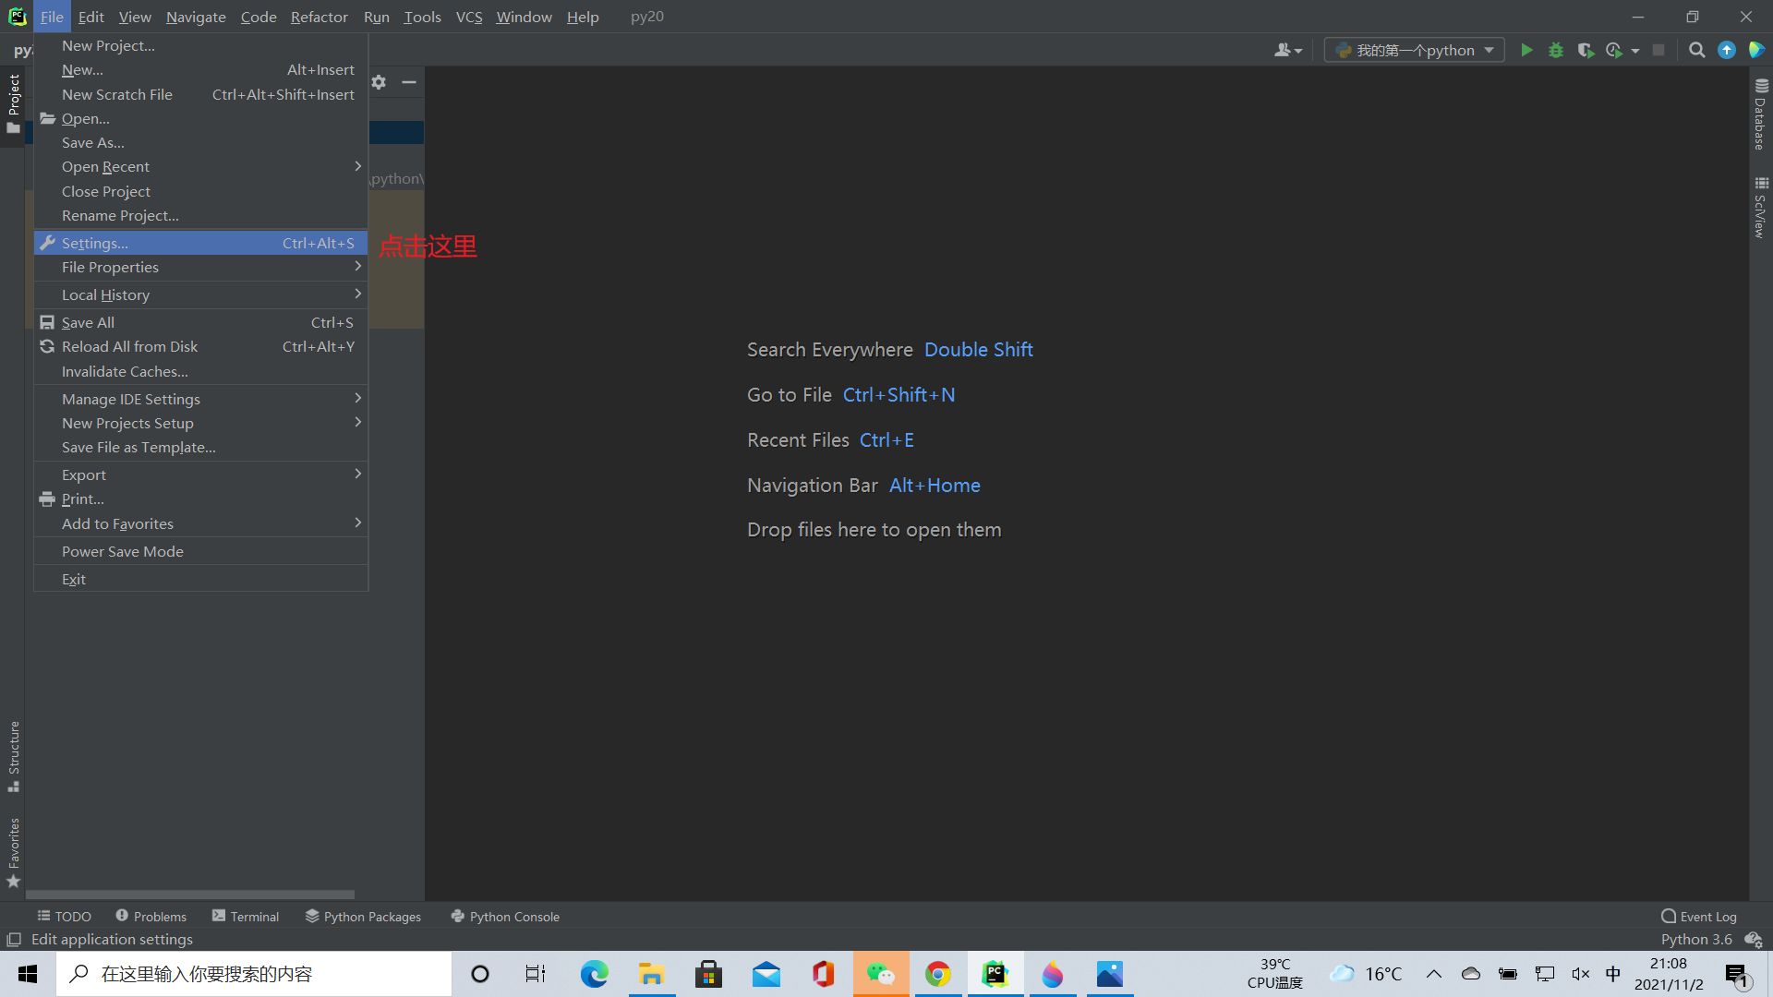Open project panel gear options

[379, 82]
